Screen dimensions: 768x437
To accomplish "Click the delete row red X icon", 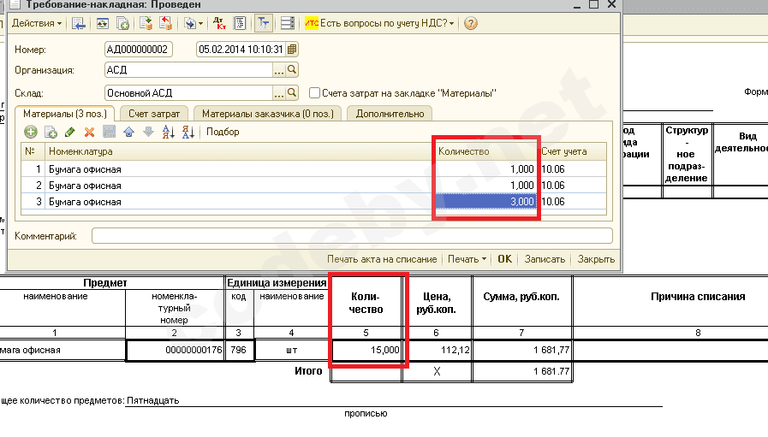I will pos(89,132).
